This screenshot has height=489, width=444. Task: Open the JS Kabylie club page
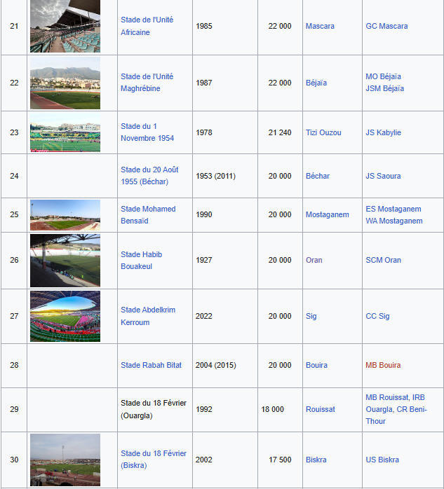[x=384, y=132]
